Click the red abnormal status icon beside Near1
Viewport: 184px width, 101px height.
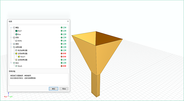coord(62,57)
